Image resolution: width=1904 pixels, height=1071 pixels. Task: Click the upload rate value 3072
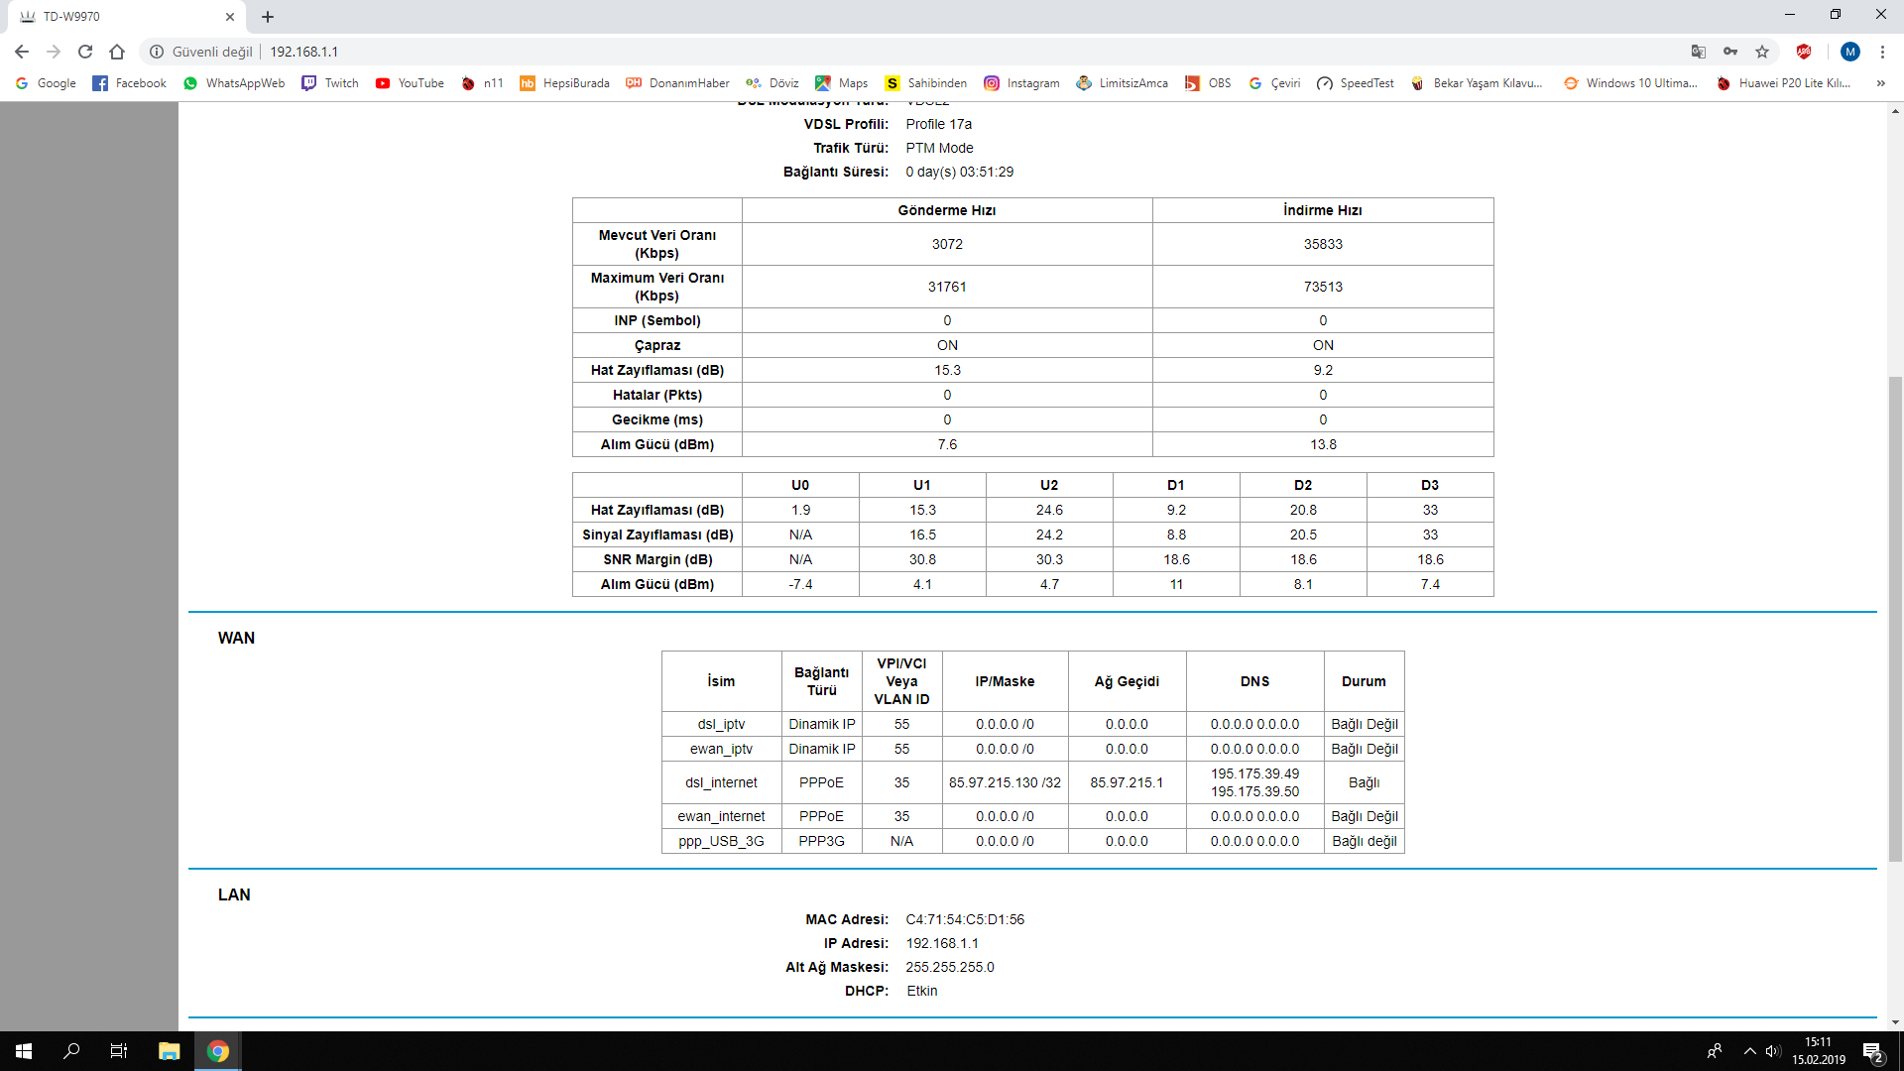947,244
